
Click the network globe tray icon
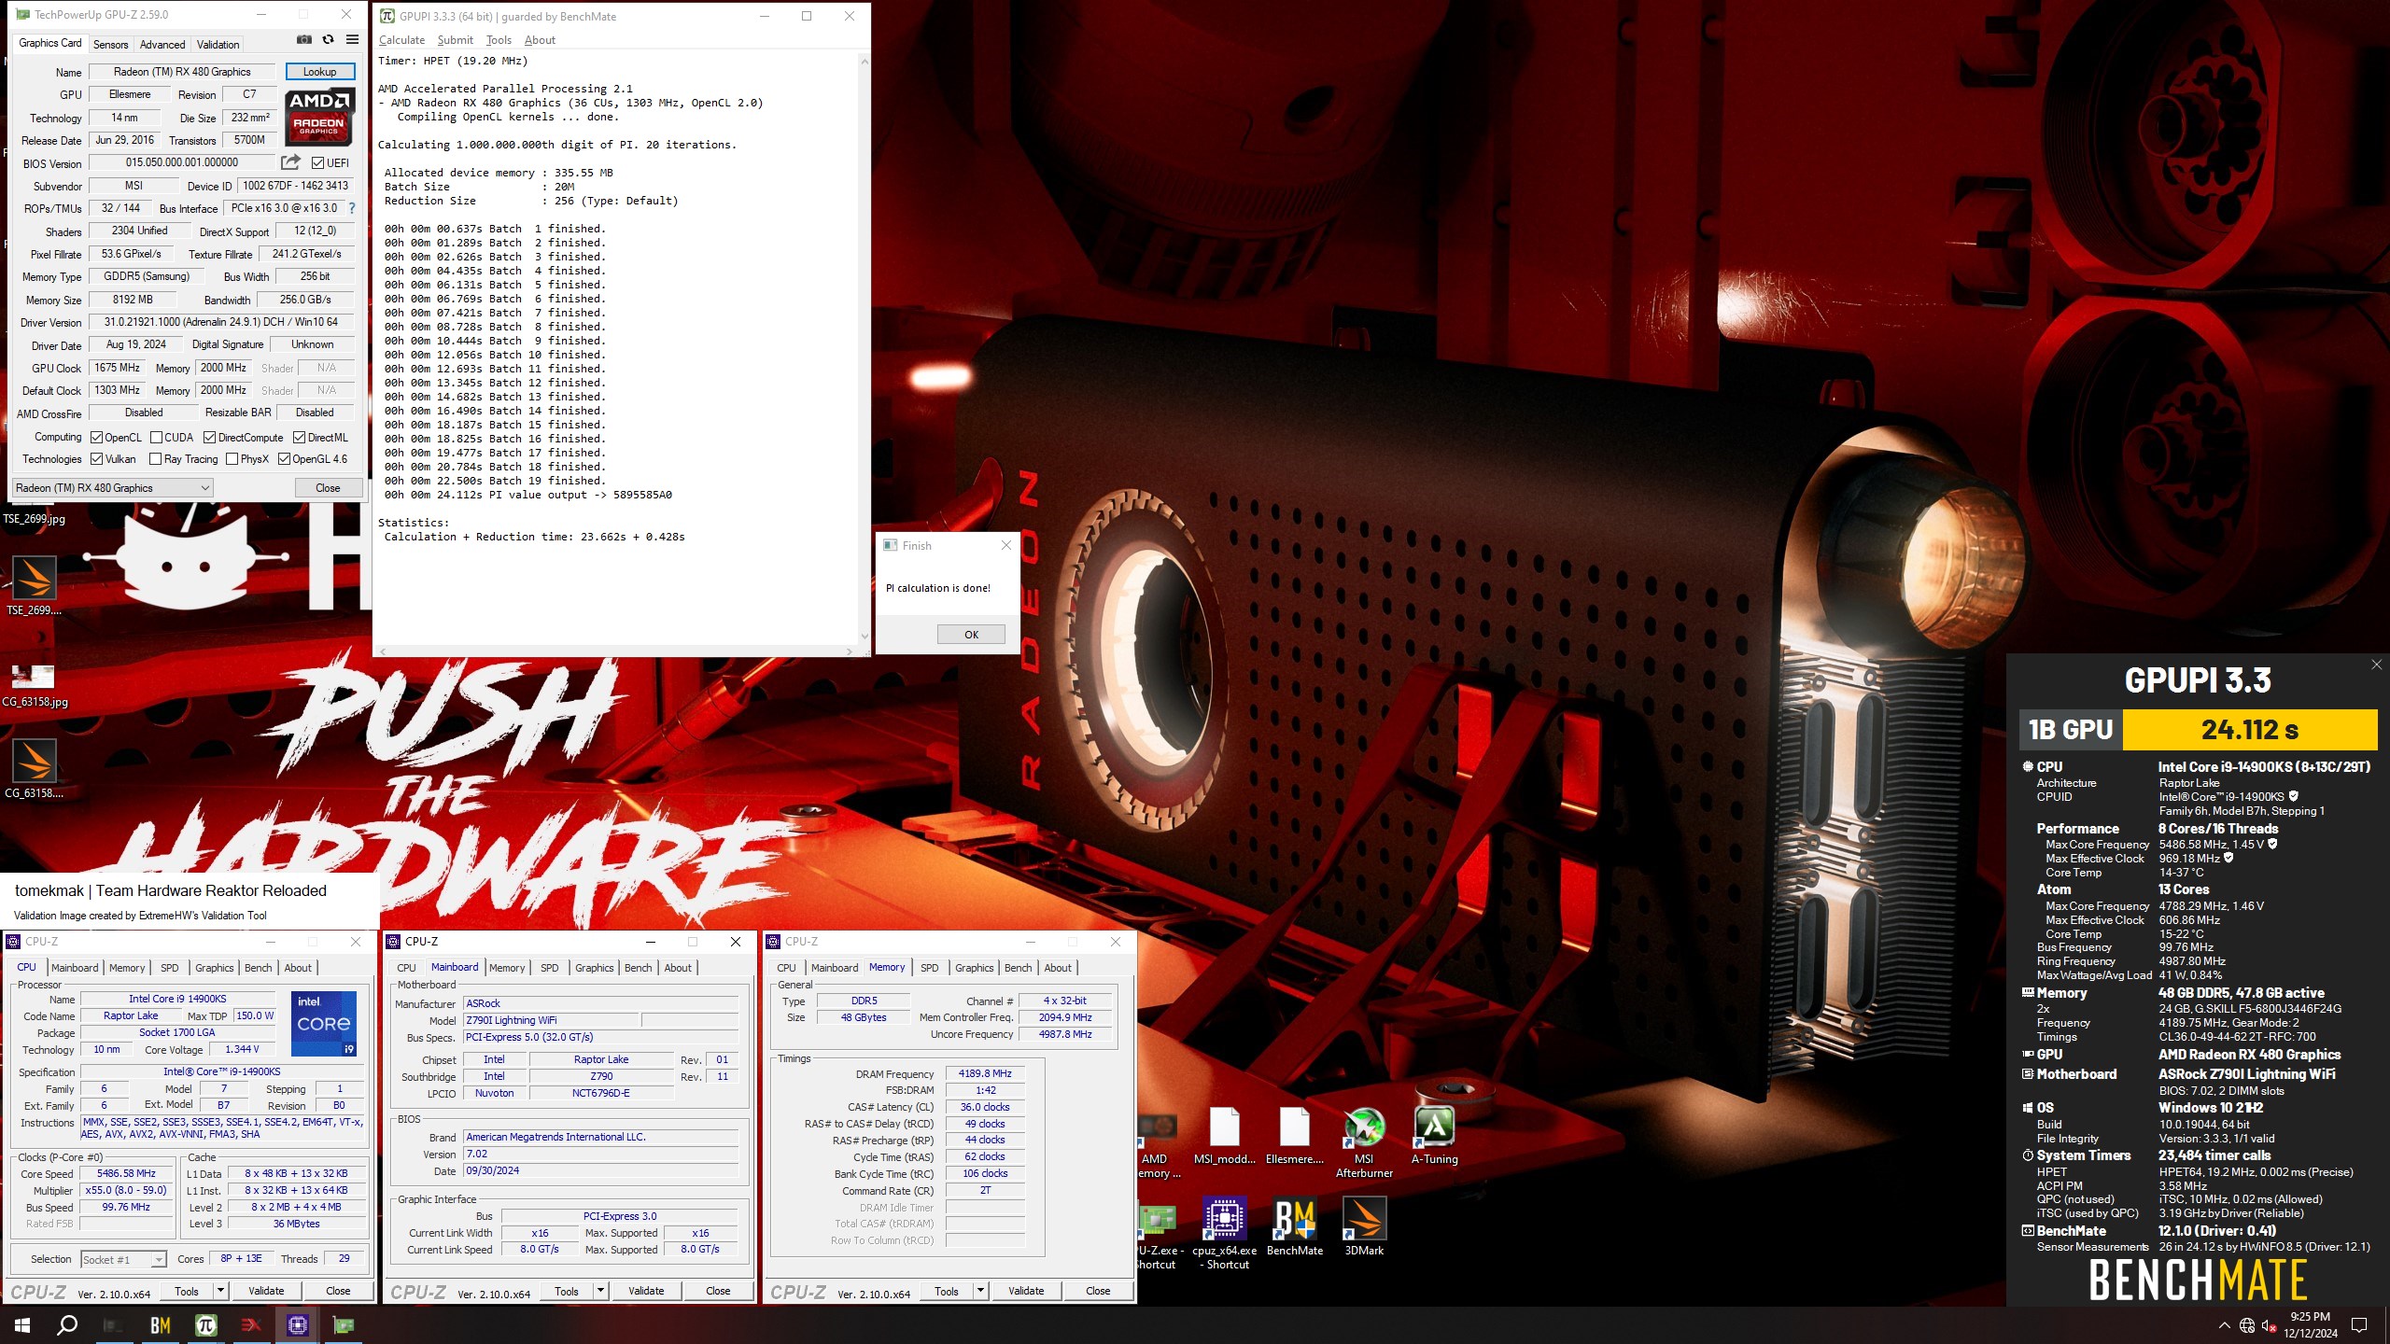point(2247,1326)
